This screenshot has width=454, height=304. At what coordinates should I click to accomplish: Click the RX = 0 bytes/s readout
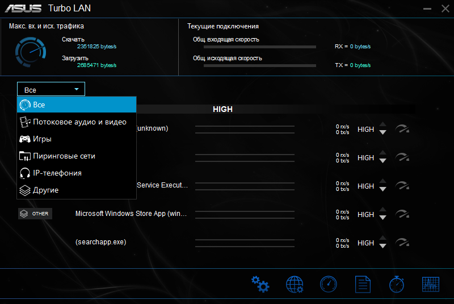click(352, 47)
